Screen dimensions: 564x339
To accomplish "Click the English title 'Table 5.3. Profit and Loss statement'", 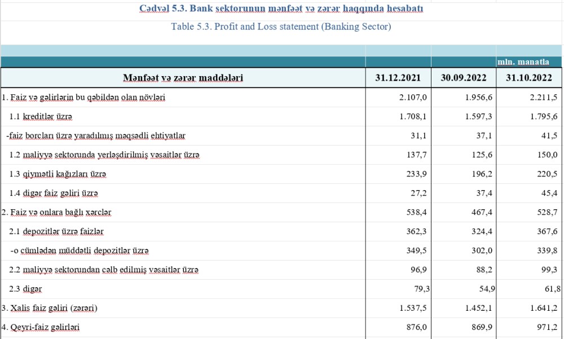I will click(281, 27).
